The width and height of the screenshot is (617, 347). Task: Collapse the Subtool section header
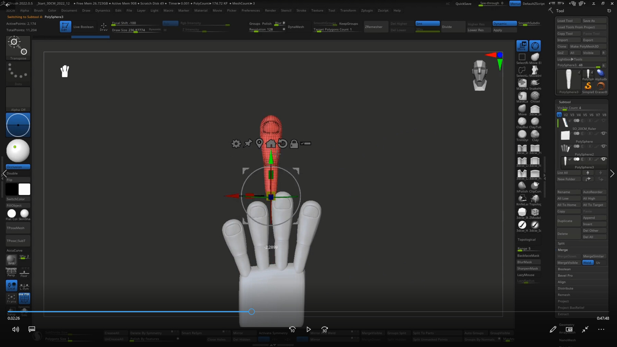(x=565, y=102)
